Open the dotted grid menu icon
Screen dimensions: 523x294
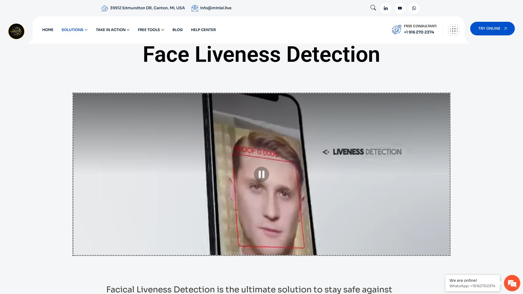[x=454, y=30]
